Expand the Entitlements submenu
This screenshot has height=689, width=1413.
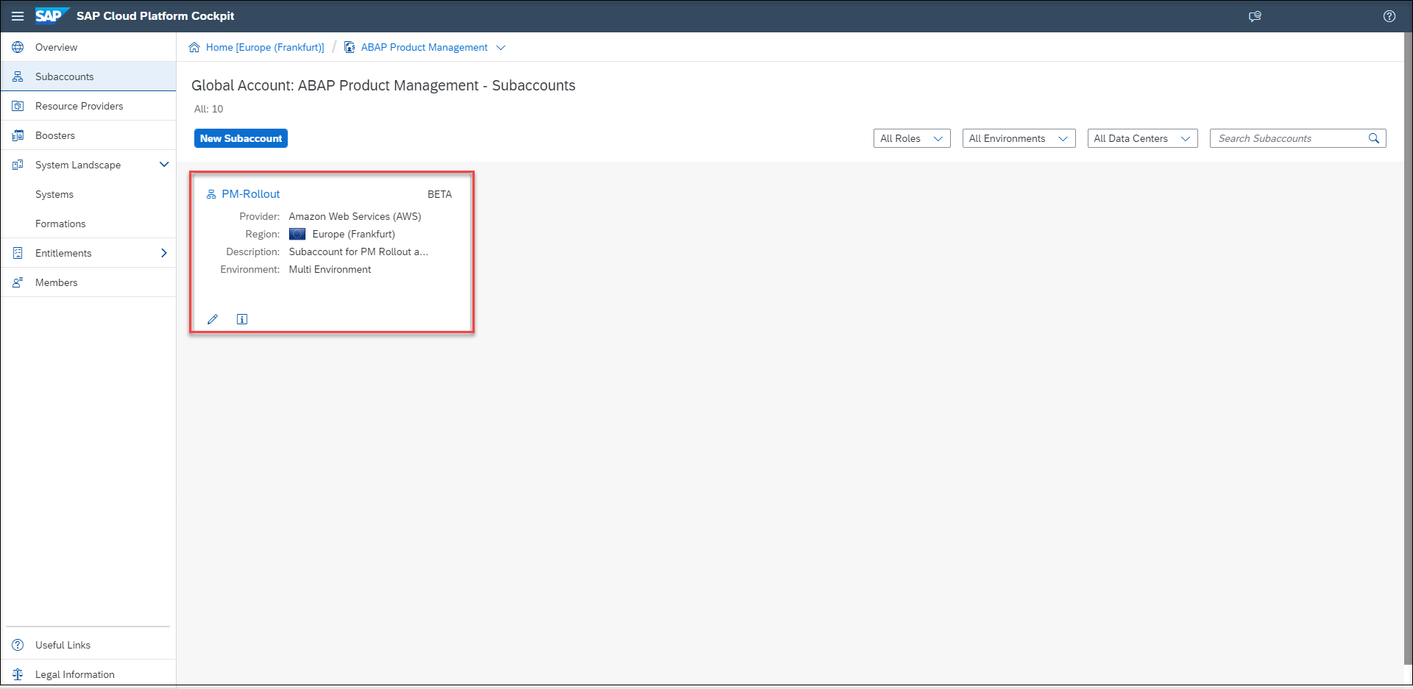164,253
